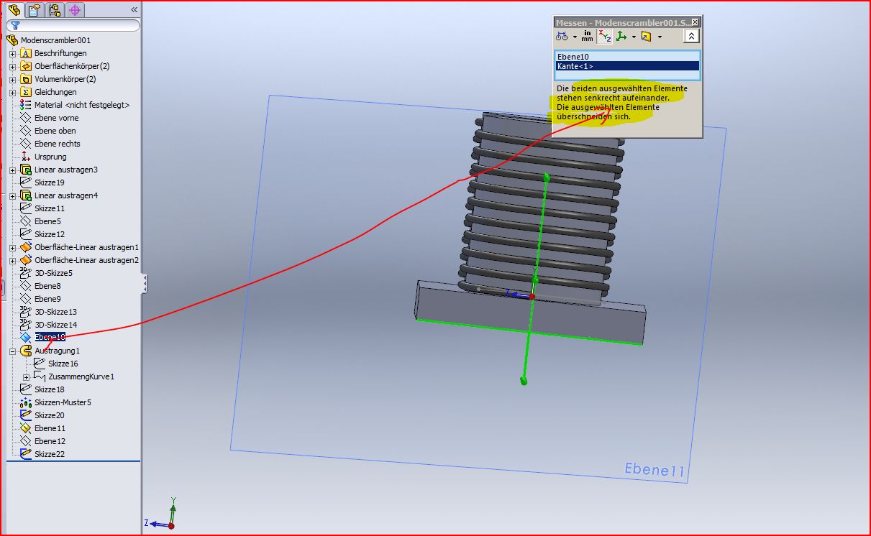Select the 3D-Skizze14 icon
The image size is (871, 536).
(x=26, y=325)
